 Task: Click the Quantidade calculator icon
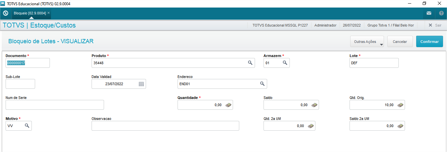228,105
